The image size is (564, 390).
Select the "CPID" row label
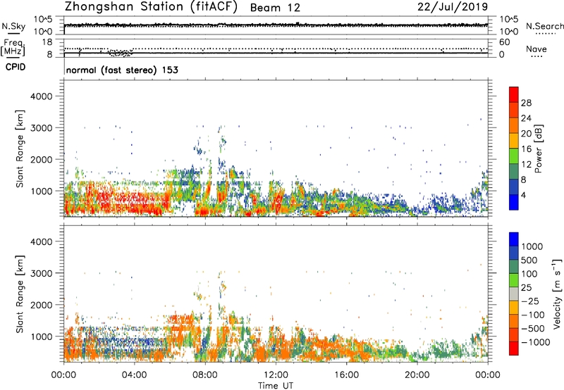[x=16, y=67]
